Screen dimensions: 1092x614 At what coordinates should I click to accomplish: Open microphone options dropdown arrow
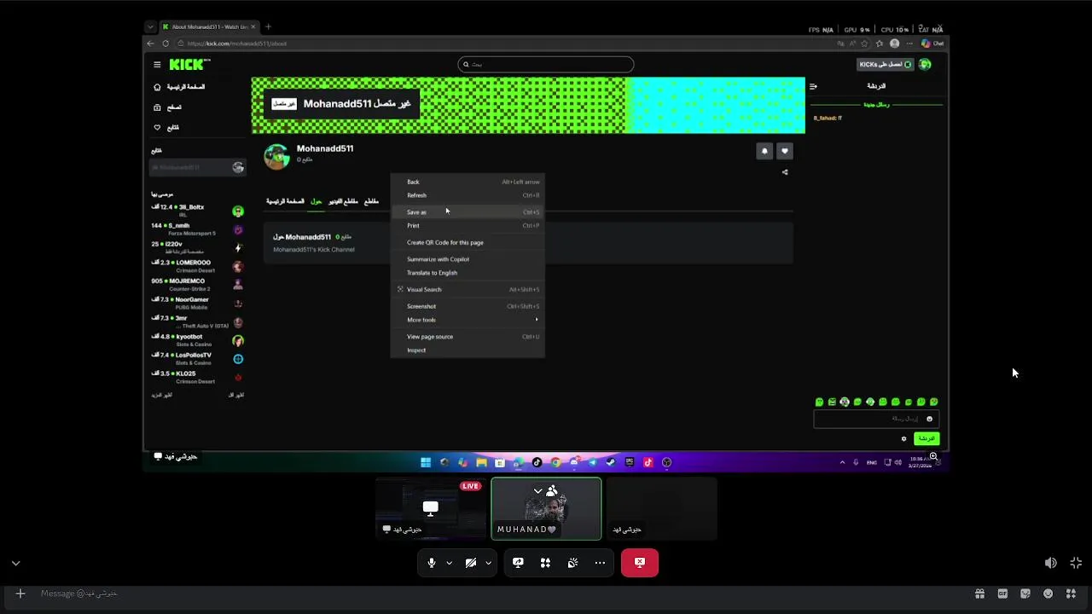click(449, 563)
